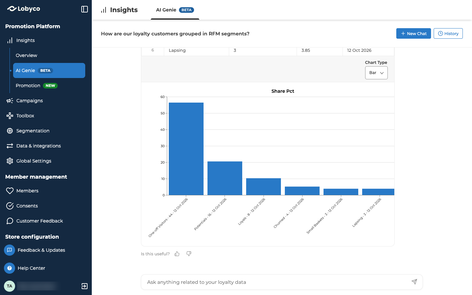Screen dimensions: 472x295
Task: Click the 'Share Pct' chart title
Action: [x=283, y=91]
